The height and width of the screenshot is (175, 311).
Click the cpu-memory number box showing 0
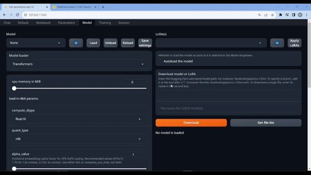click(134, 82)
